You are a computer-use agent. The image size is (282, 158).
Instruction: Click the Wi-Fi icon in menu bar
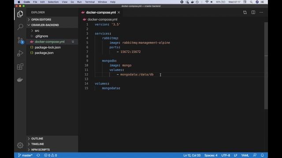207,2
